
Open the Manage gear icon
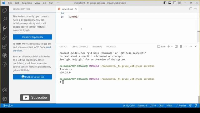coord(5,99)
